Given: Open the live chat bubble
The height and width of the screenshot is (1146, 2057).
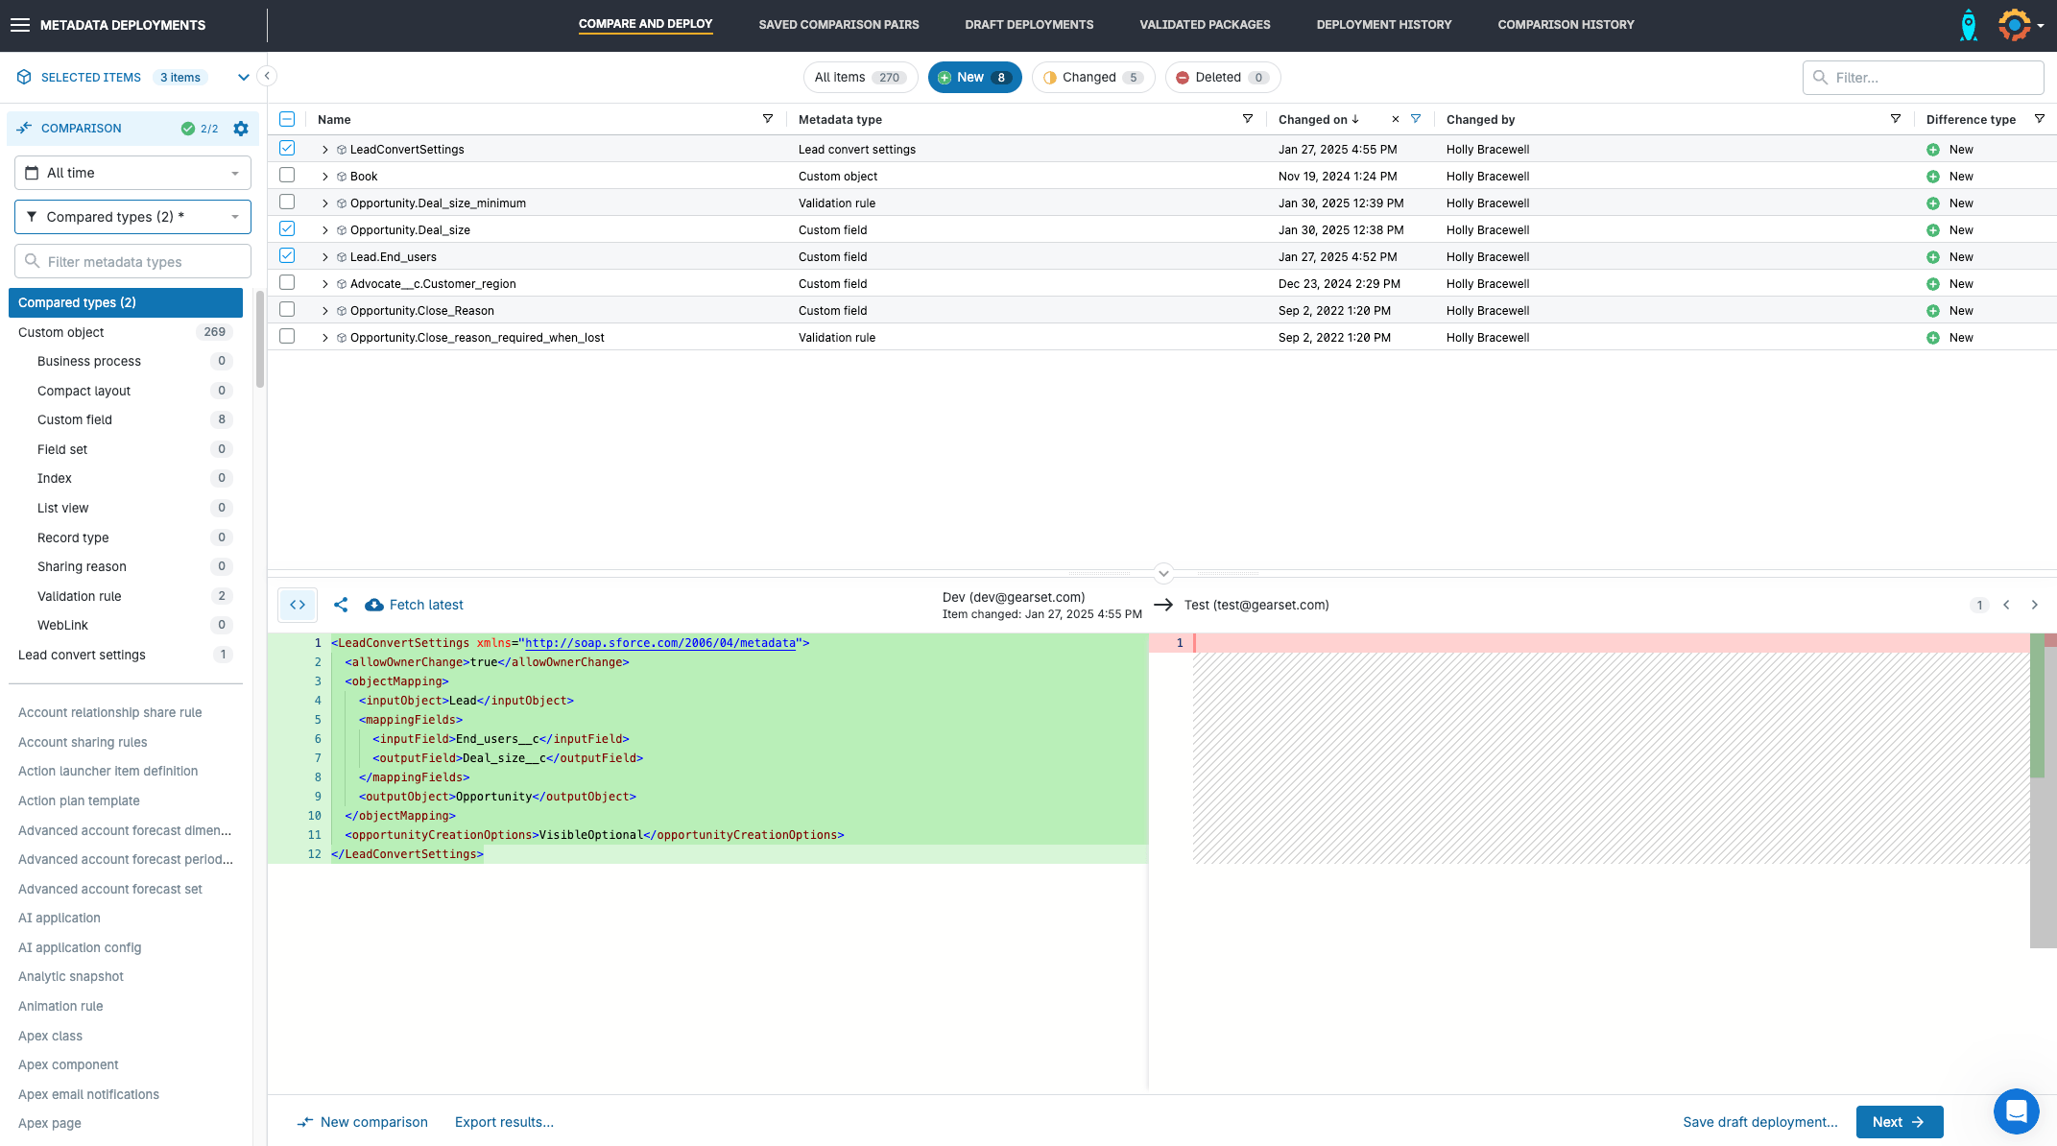Looking at the screenshot, I should coord(2016,1111).
